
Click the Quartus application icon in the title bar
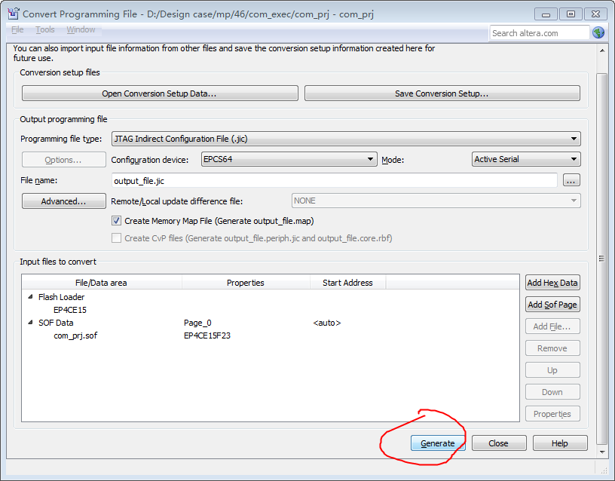pyautogui.click(x=12, y=13)
